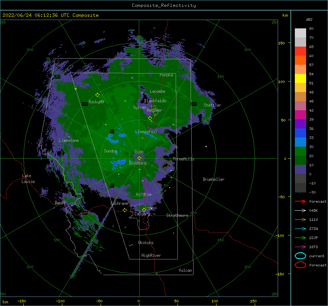
Task: Click the yellow diamond marker near RedDeer
Action: [150, 118]
